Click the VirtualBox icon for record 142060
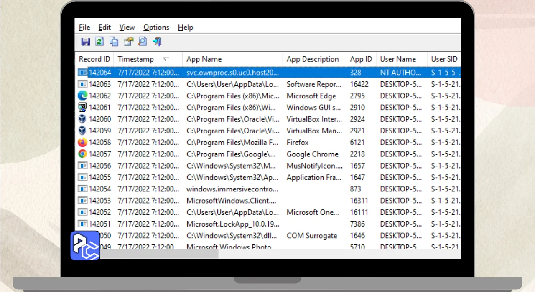Screen dimensions: 535x292 (82, 119)
